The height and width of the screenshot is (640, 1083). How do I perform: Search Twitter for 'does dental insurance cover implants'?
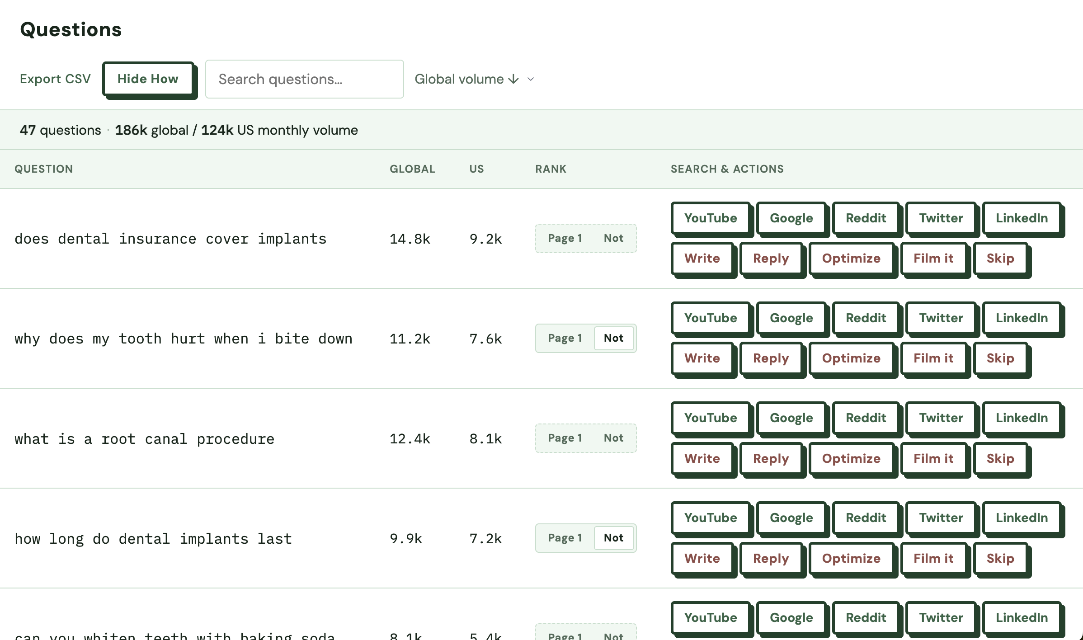[941, 218]
